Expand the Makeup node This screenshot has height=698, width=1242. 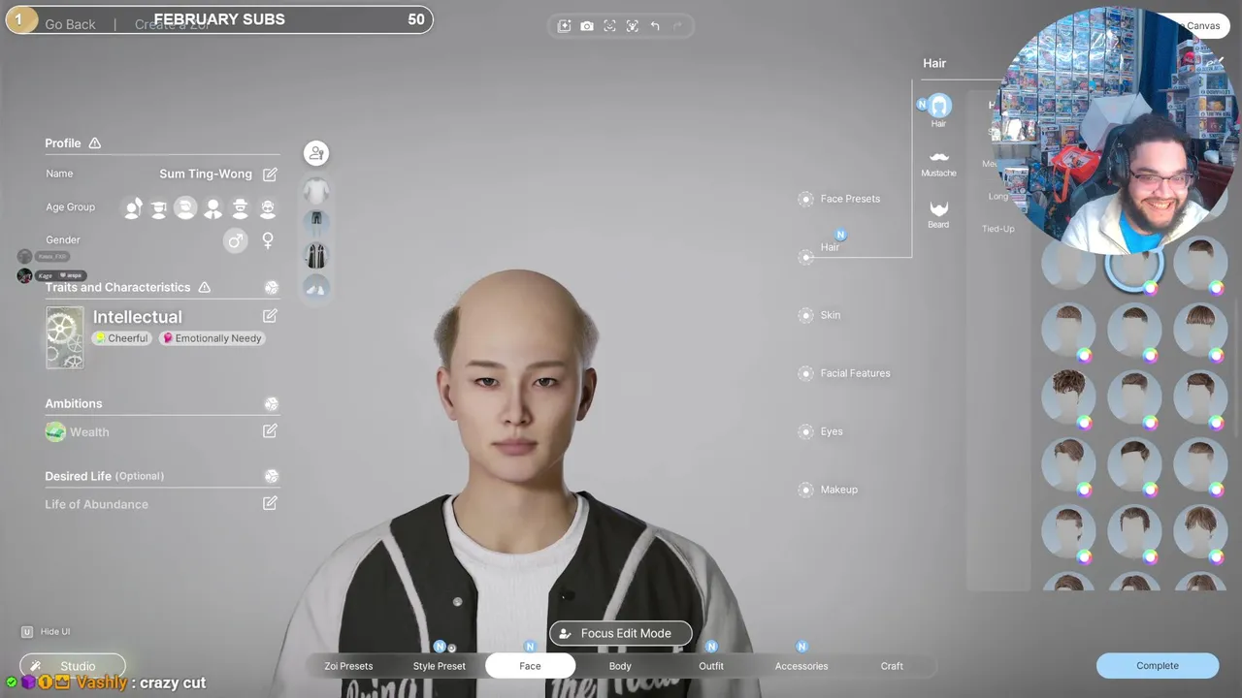[805, 490]
